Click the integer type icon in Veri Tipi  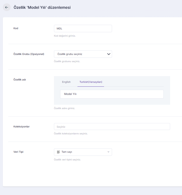[x=58, y=152]
